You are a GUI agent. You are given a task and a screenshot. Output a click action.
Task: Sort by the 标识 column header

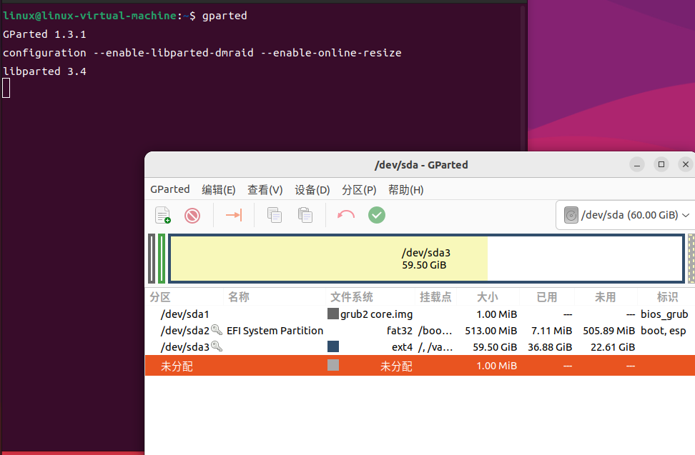point(667,297)
